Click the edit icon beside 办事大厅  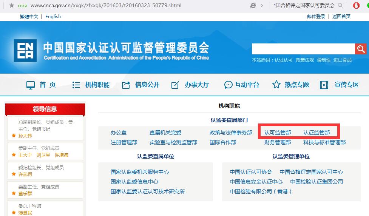click(x=175, y=85)
